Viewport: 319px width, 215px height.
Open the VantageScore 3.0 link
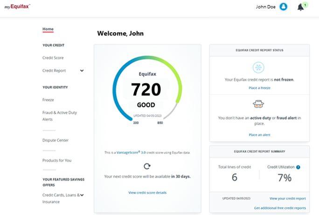pyautogui.click(x=131, y=152)
